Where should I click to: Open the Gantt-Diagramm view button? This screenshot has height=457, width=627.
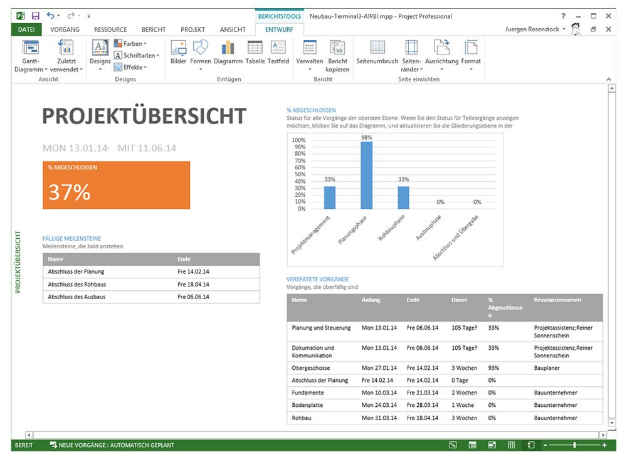pyautogui.click(x=31, y=56)
